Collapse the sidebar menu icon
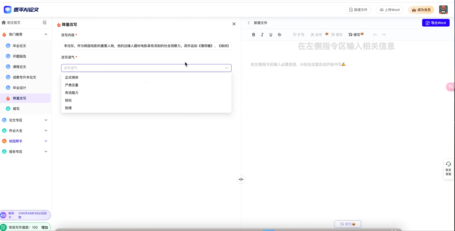The height and width of the screenshot is (231, 455). pos(44,22)
